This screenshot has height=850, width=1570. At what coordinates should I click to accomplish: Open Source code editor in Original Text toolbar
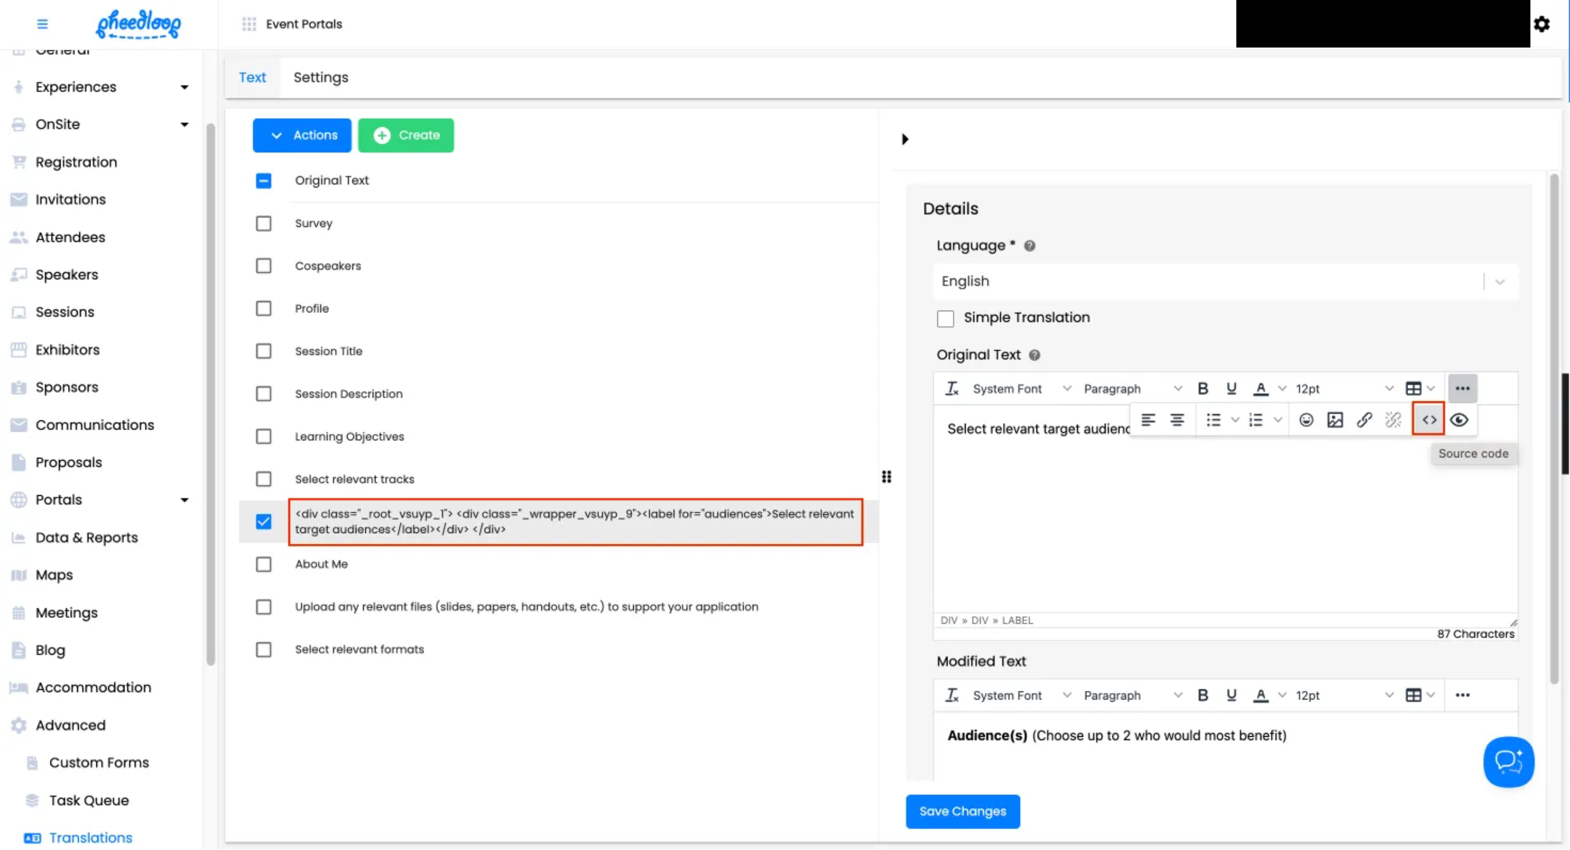pos(1428,419)
